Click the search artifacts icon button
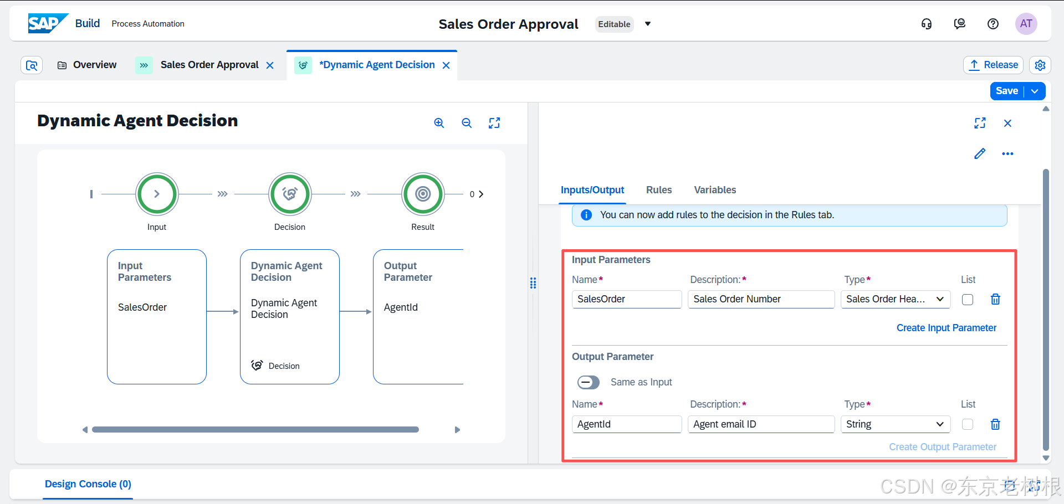This screenshot has width=1064, height=504. point(32,65)
